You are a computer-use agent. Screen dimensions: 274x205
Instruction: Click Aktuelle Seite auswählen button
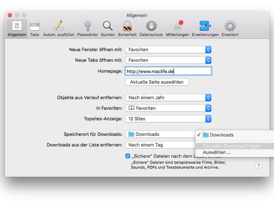[x=157, y=82]
